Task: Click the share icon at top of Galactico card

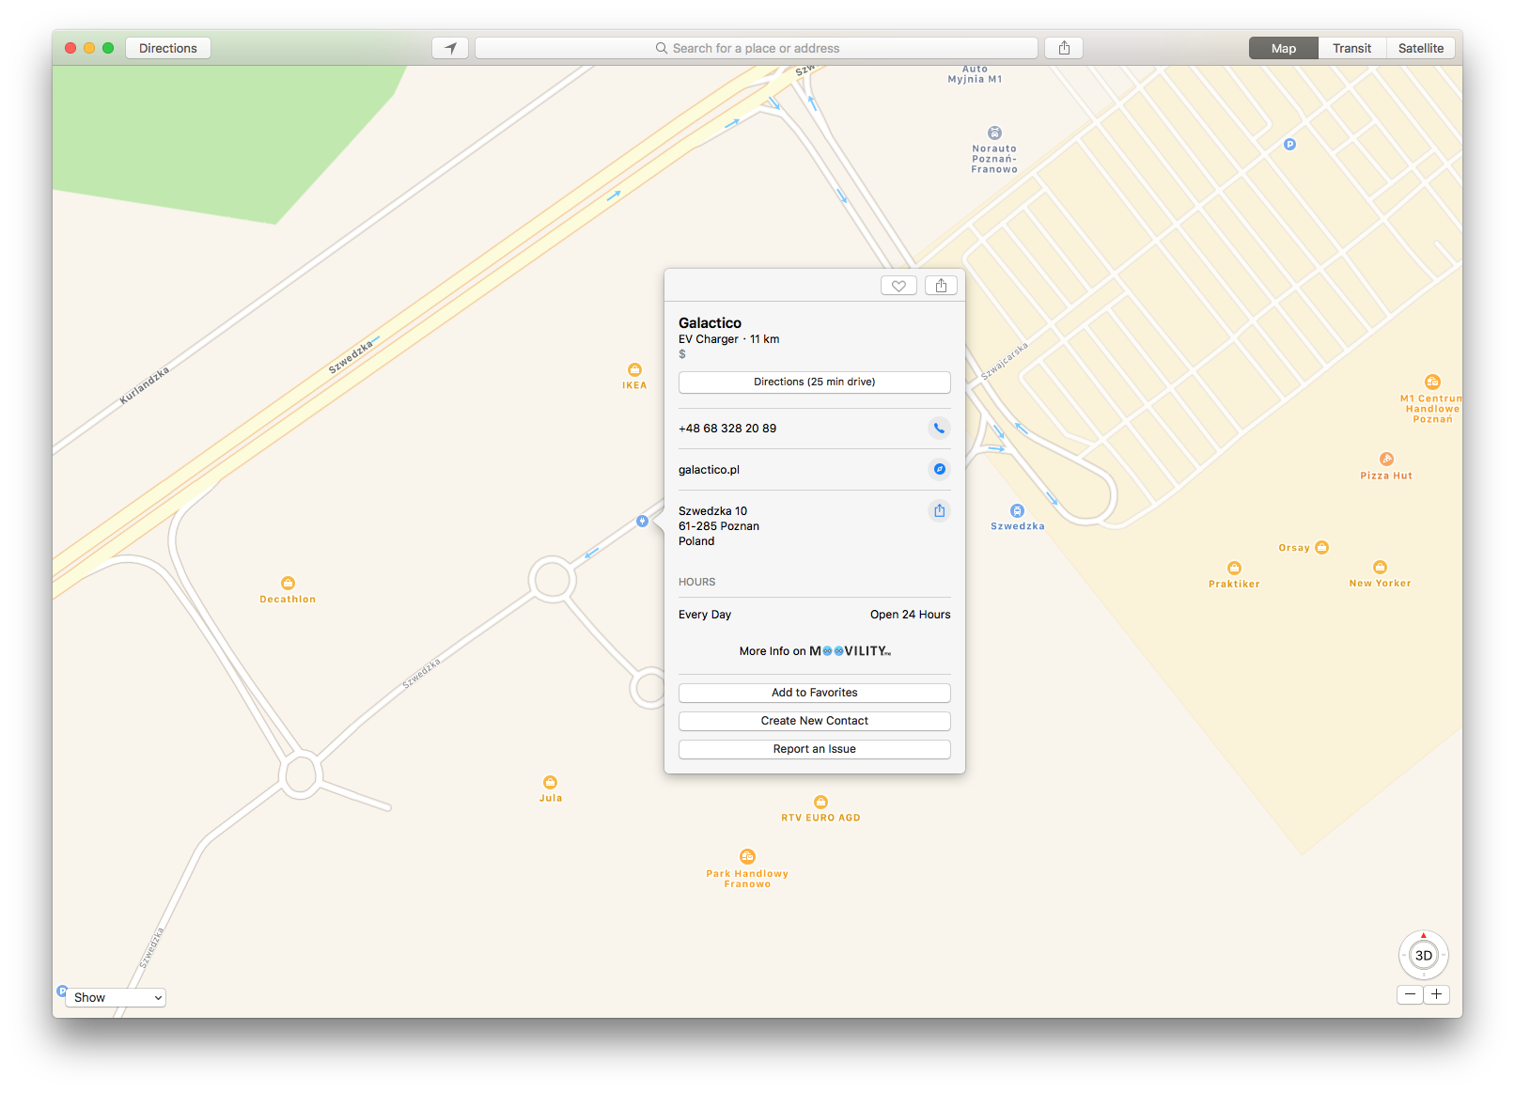Action: (941, 286)
